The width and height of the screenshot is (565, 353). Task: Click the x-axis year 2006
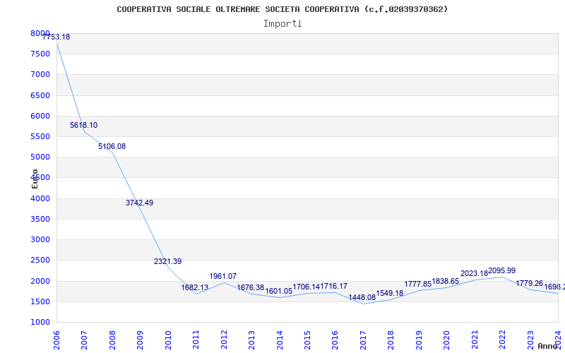(x=56, y=340)
